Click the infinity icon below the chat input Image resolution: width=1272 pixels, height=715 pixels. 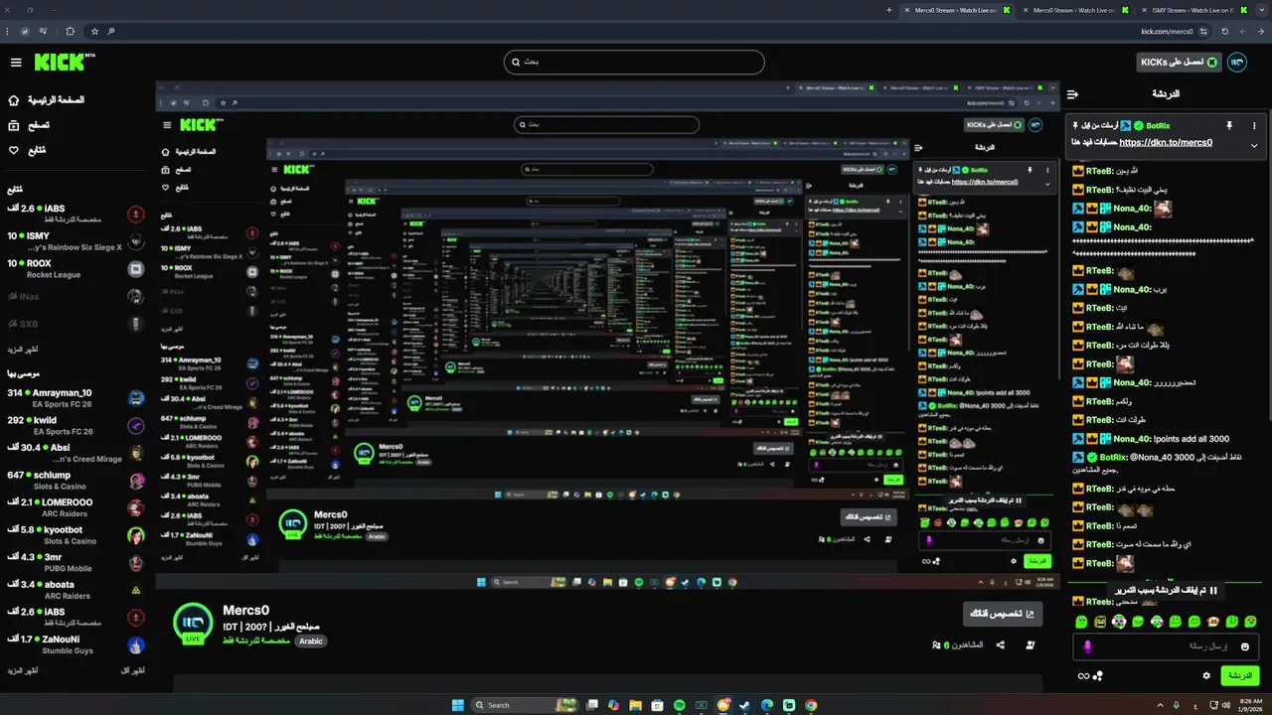[1083, 676]
